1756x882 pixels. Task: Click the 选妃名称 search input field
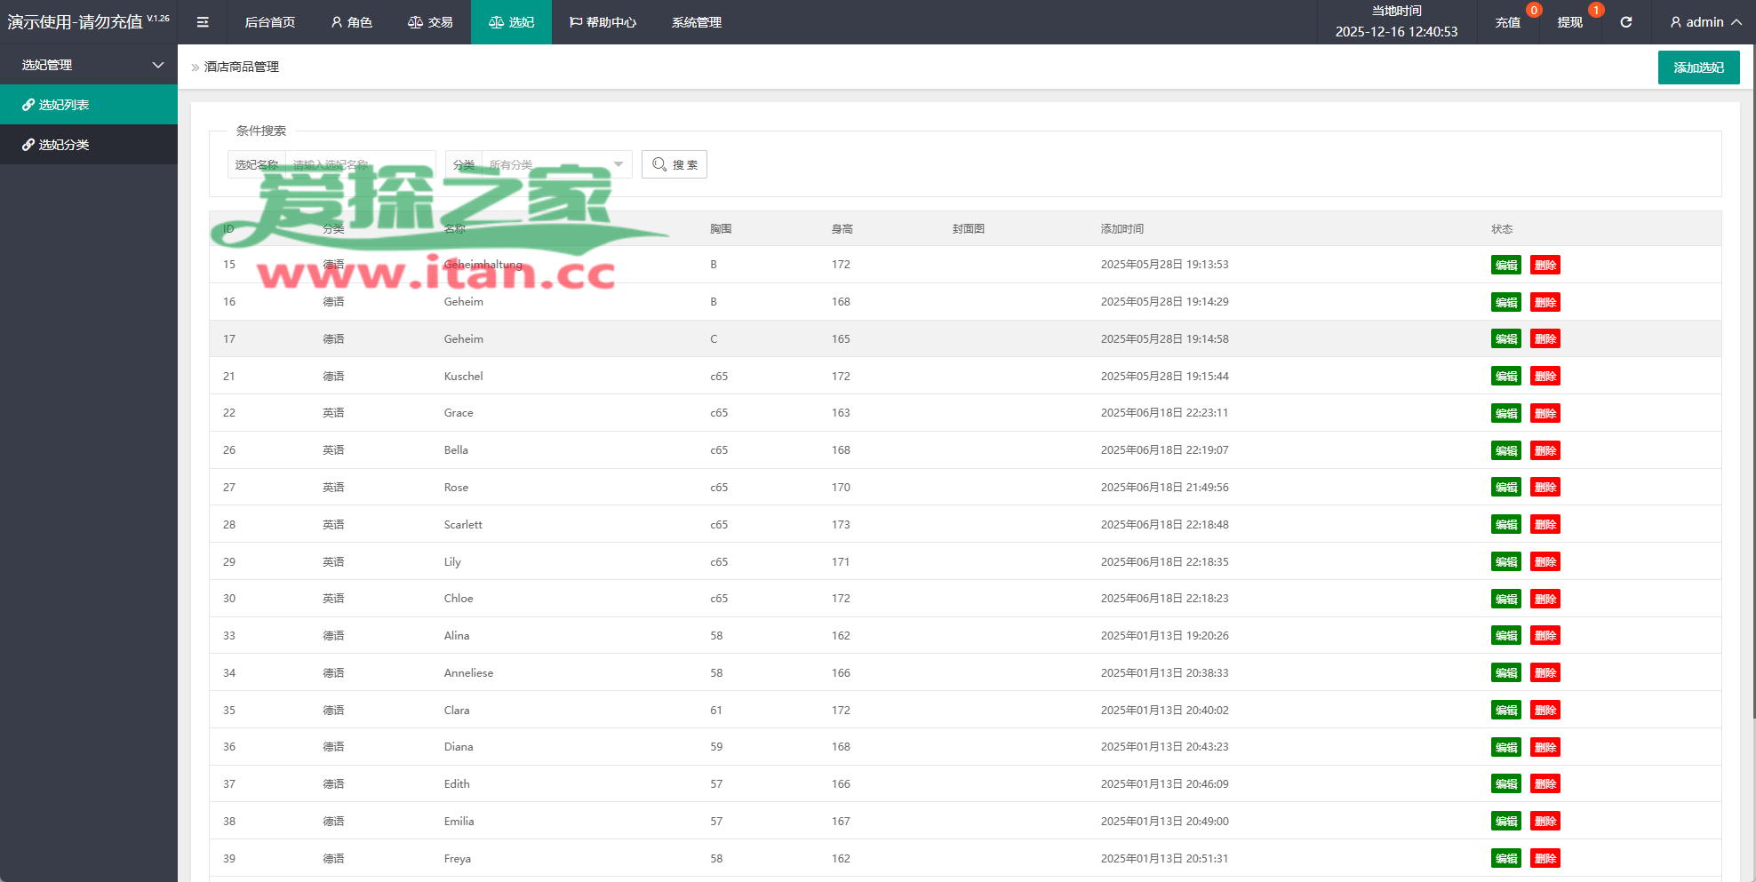pos(360,164)
